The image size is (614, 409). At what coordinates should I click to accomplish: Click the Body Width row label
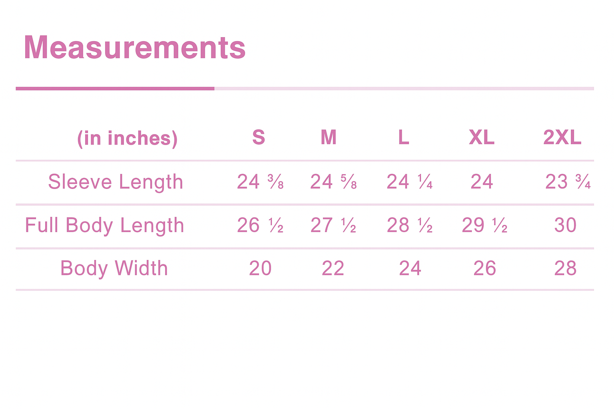(x=114, y=268)
